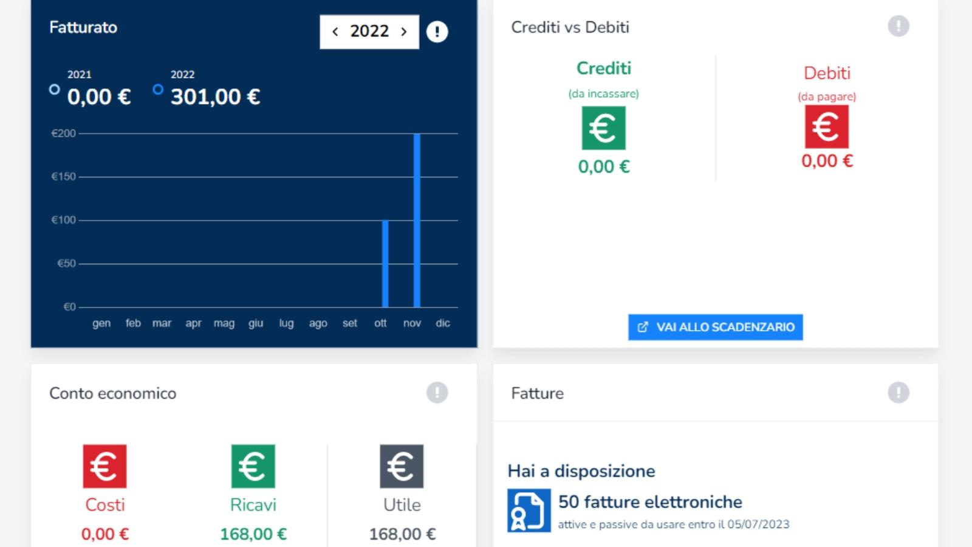
Task: Click the Fatturato info icon
Action: [437, 32]
